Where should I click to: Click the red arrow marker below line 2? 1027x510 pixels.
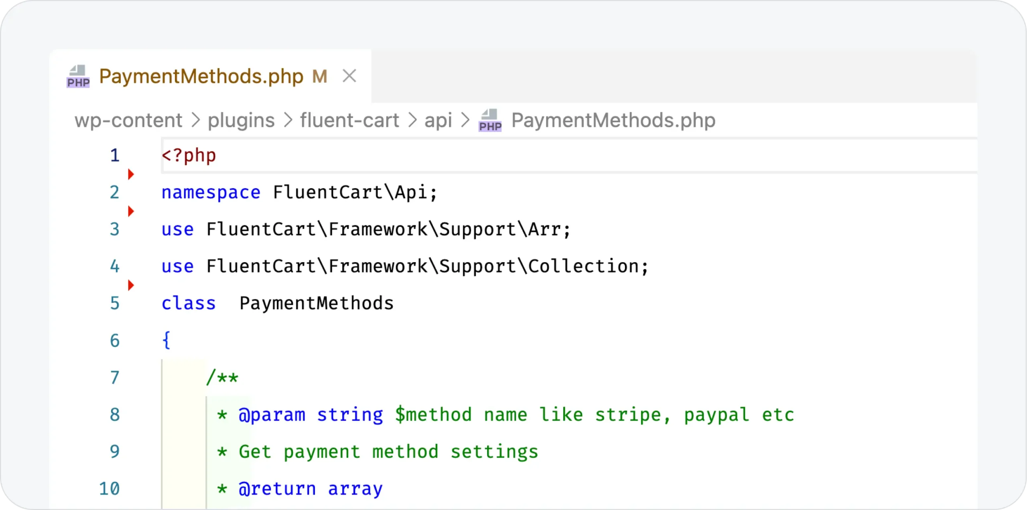pos(130,211)
